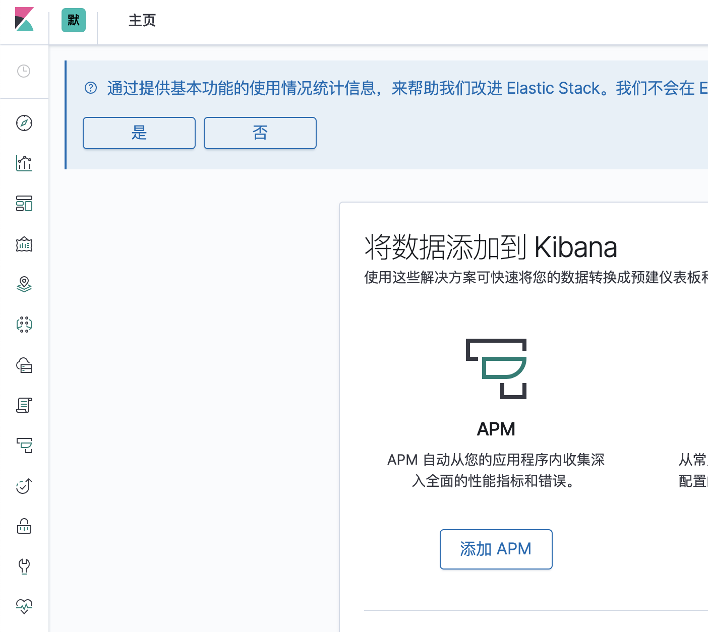The image size is (708, 632).
Task: Open recently viewed clock icon
Action: coord(24,71)
